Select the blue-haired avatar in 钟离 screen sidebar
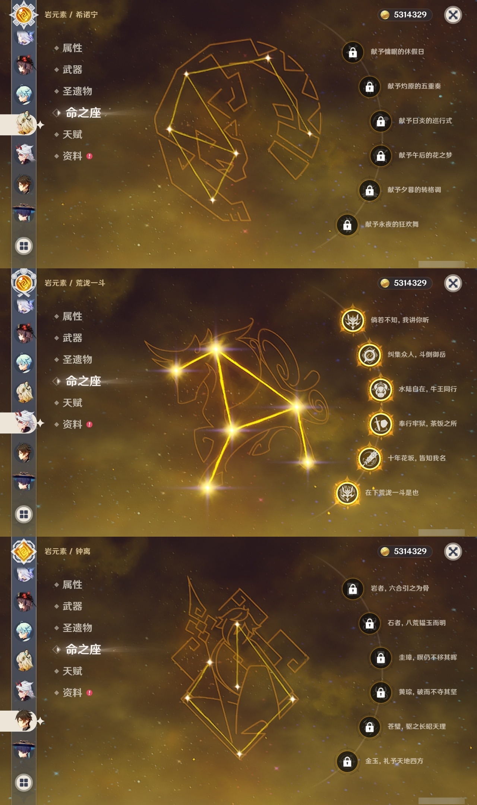The width and height of the screenshot is (477, 805). pyautogui.click(x=25, y=631)
